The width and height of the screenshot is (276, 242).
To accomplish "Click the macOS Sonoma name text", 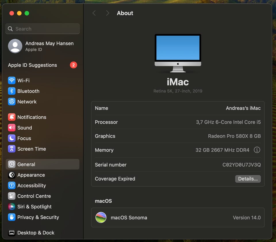I will click(x=129, y=218).
